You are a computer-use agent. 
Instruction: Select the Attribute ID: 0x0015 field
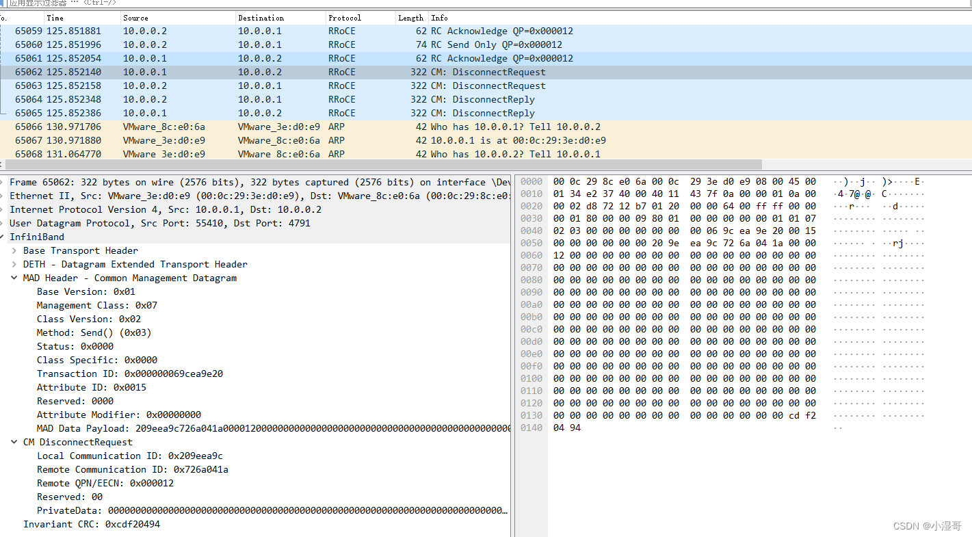point(92,387)
